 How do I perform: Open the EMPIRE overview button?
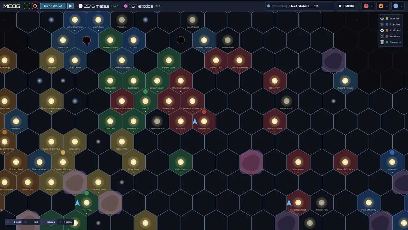(x=347, y=6)
